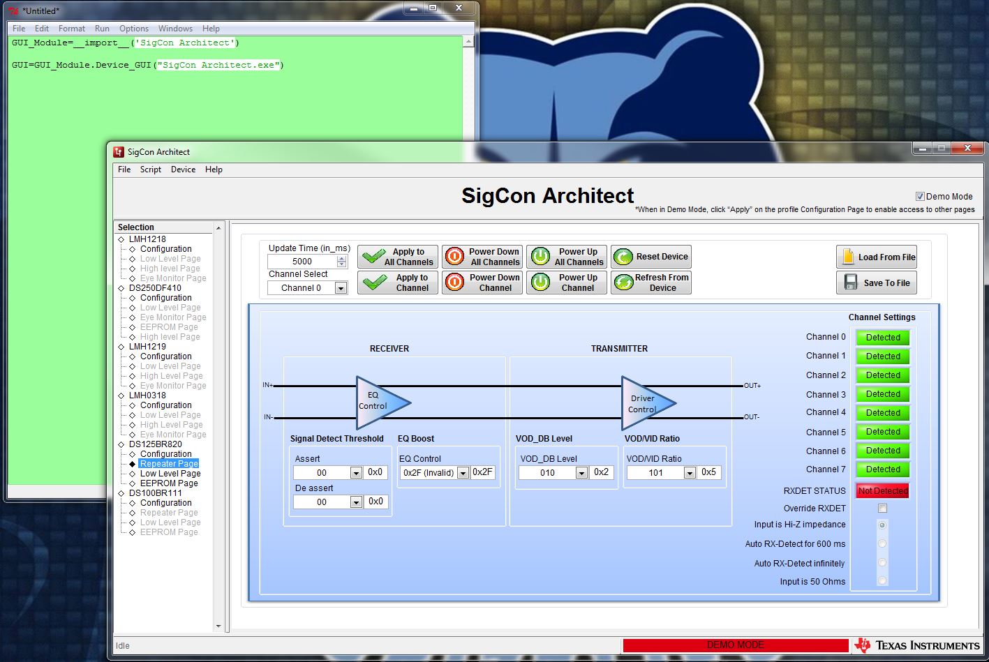Click the Reset Device button
This screenshot has height=662, width=989.
click(x=651, y=257)
